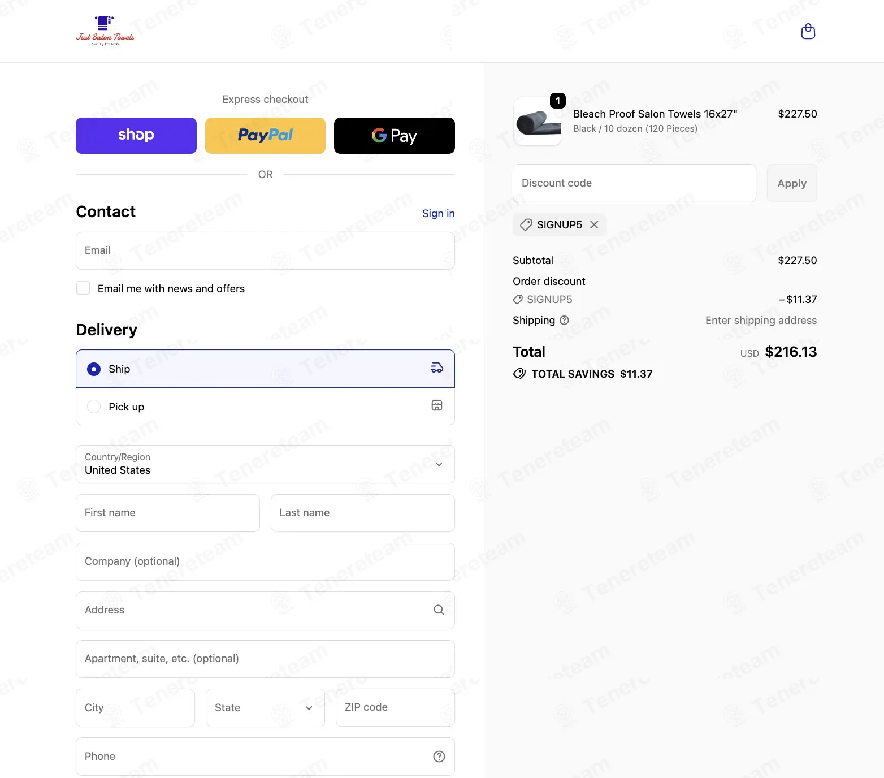Follow the Sign in link
The width and height of the screenshot is (884, 778).
[x=439, y=213]
